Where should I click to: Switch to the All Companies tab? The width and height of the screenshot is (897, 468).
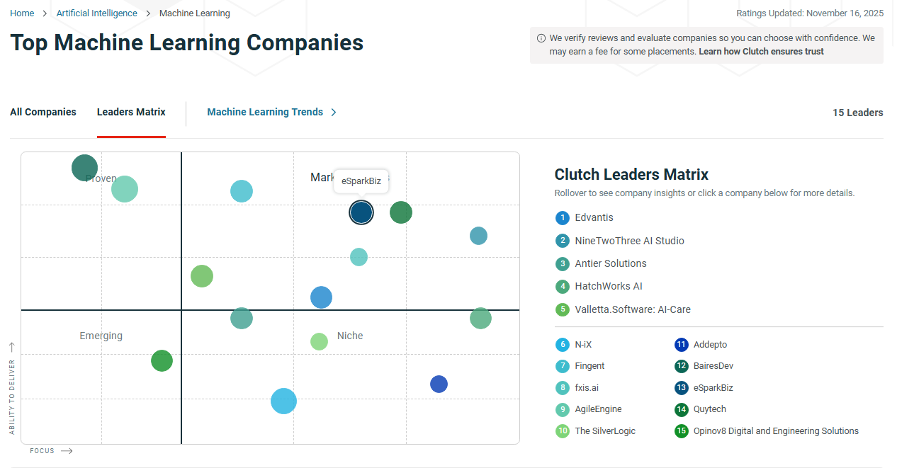click(x=43, y=112)
